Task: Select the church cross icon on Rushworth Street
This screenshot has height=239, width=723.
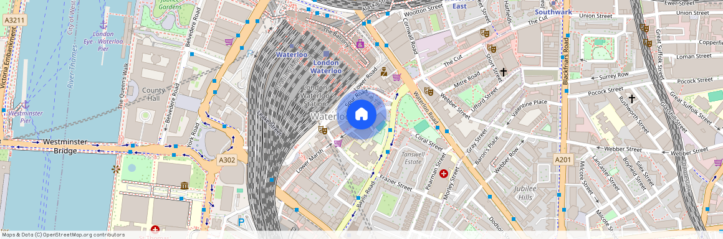Action: coord(632,98)
